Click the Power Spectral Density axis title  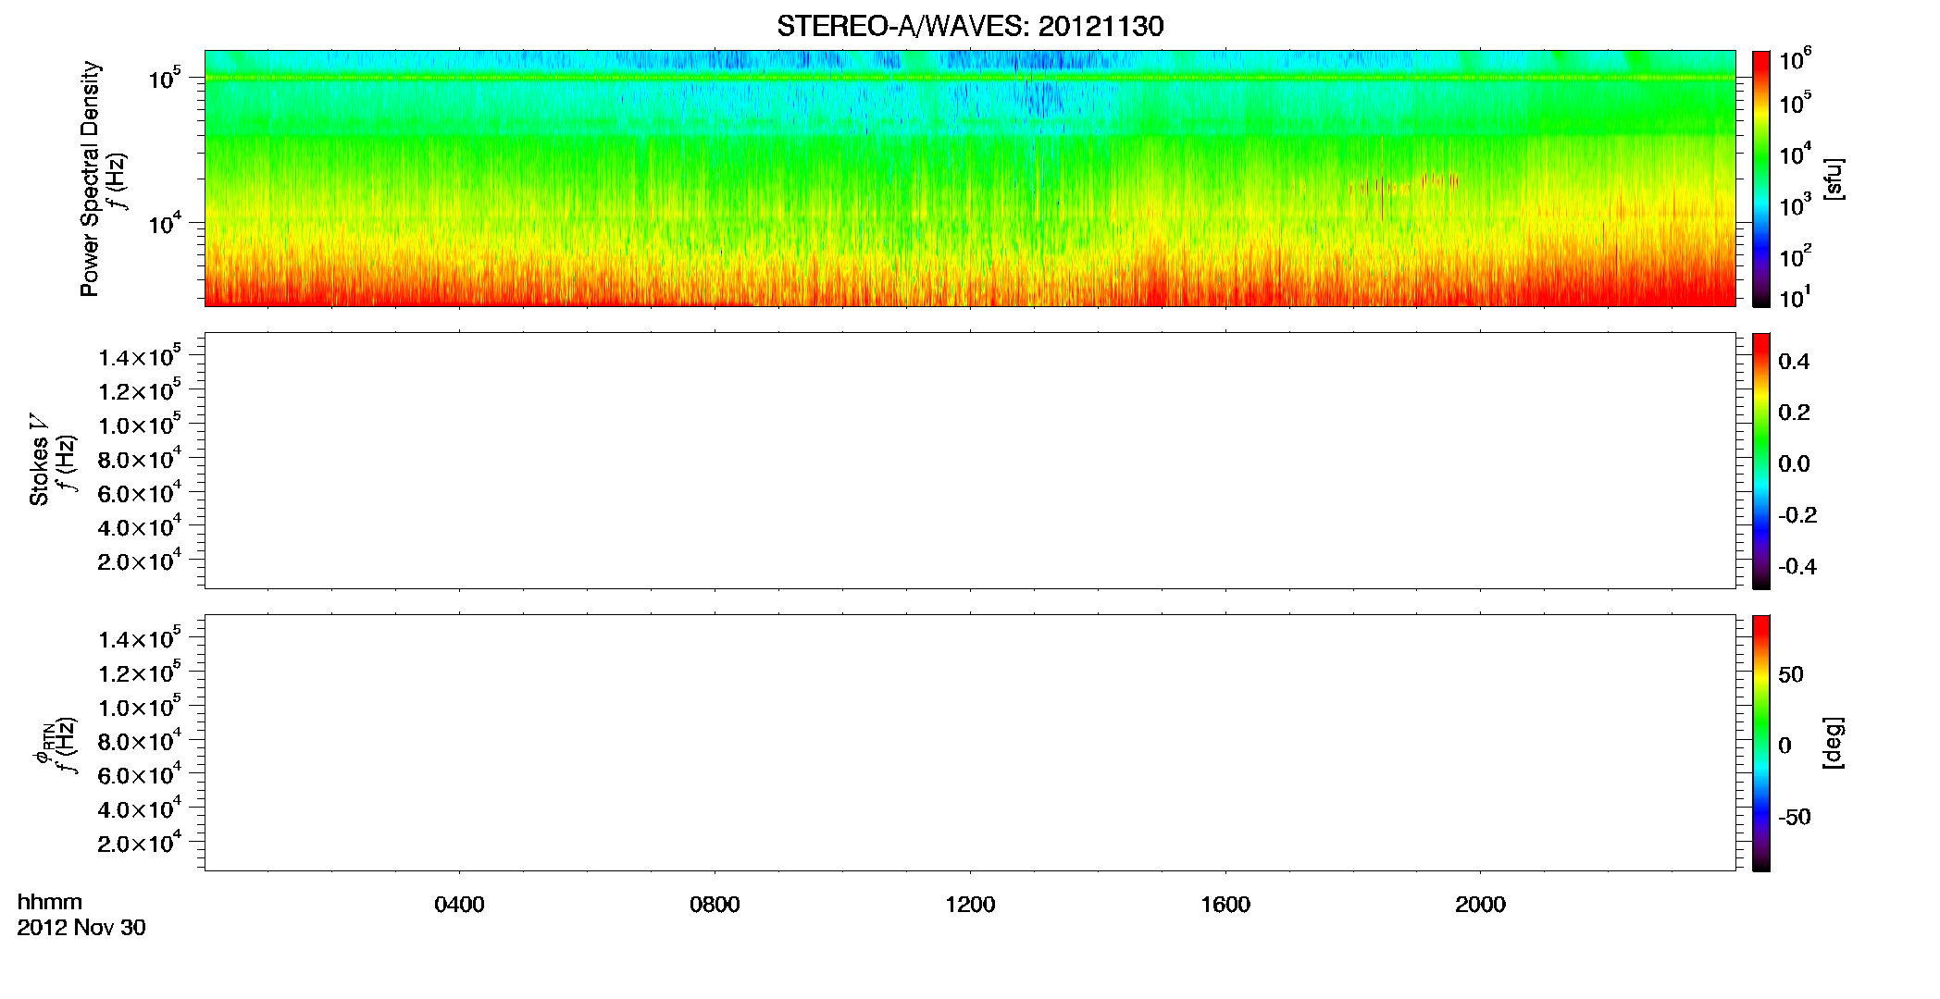pyautogui.click(x=90, y=179)
